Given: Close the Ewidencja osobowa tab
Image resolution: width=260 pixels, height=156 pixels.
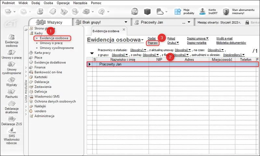Looking at the screenshot, I should [x=123, y=30].
